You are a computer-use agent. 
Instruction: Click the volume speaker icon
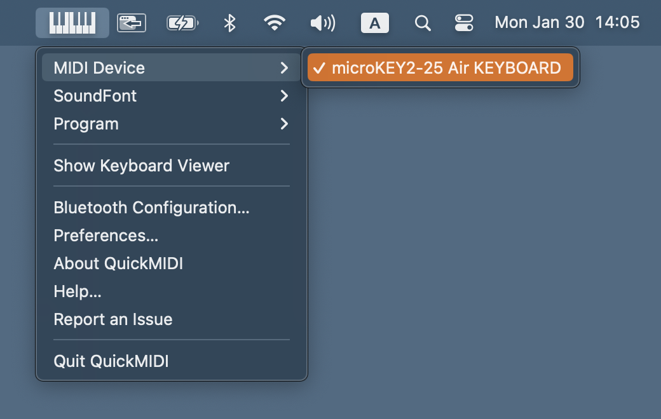point(322,23)
